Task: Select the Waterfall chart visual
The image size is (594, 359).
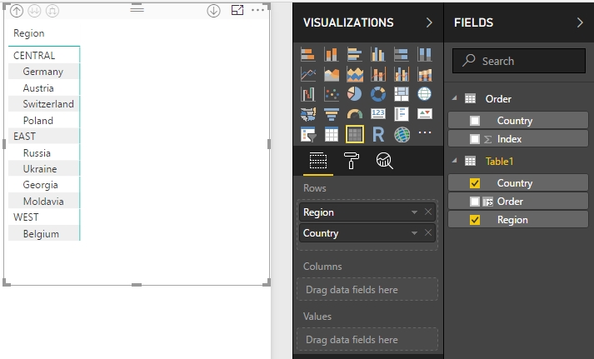Action: 307,94
